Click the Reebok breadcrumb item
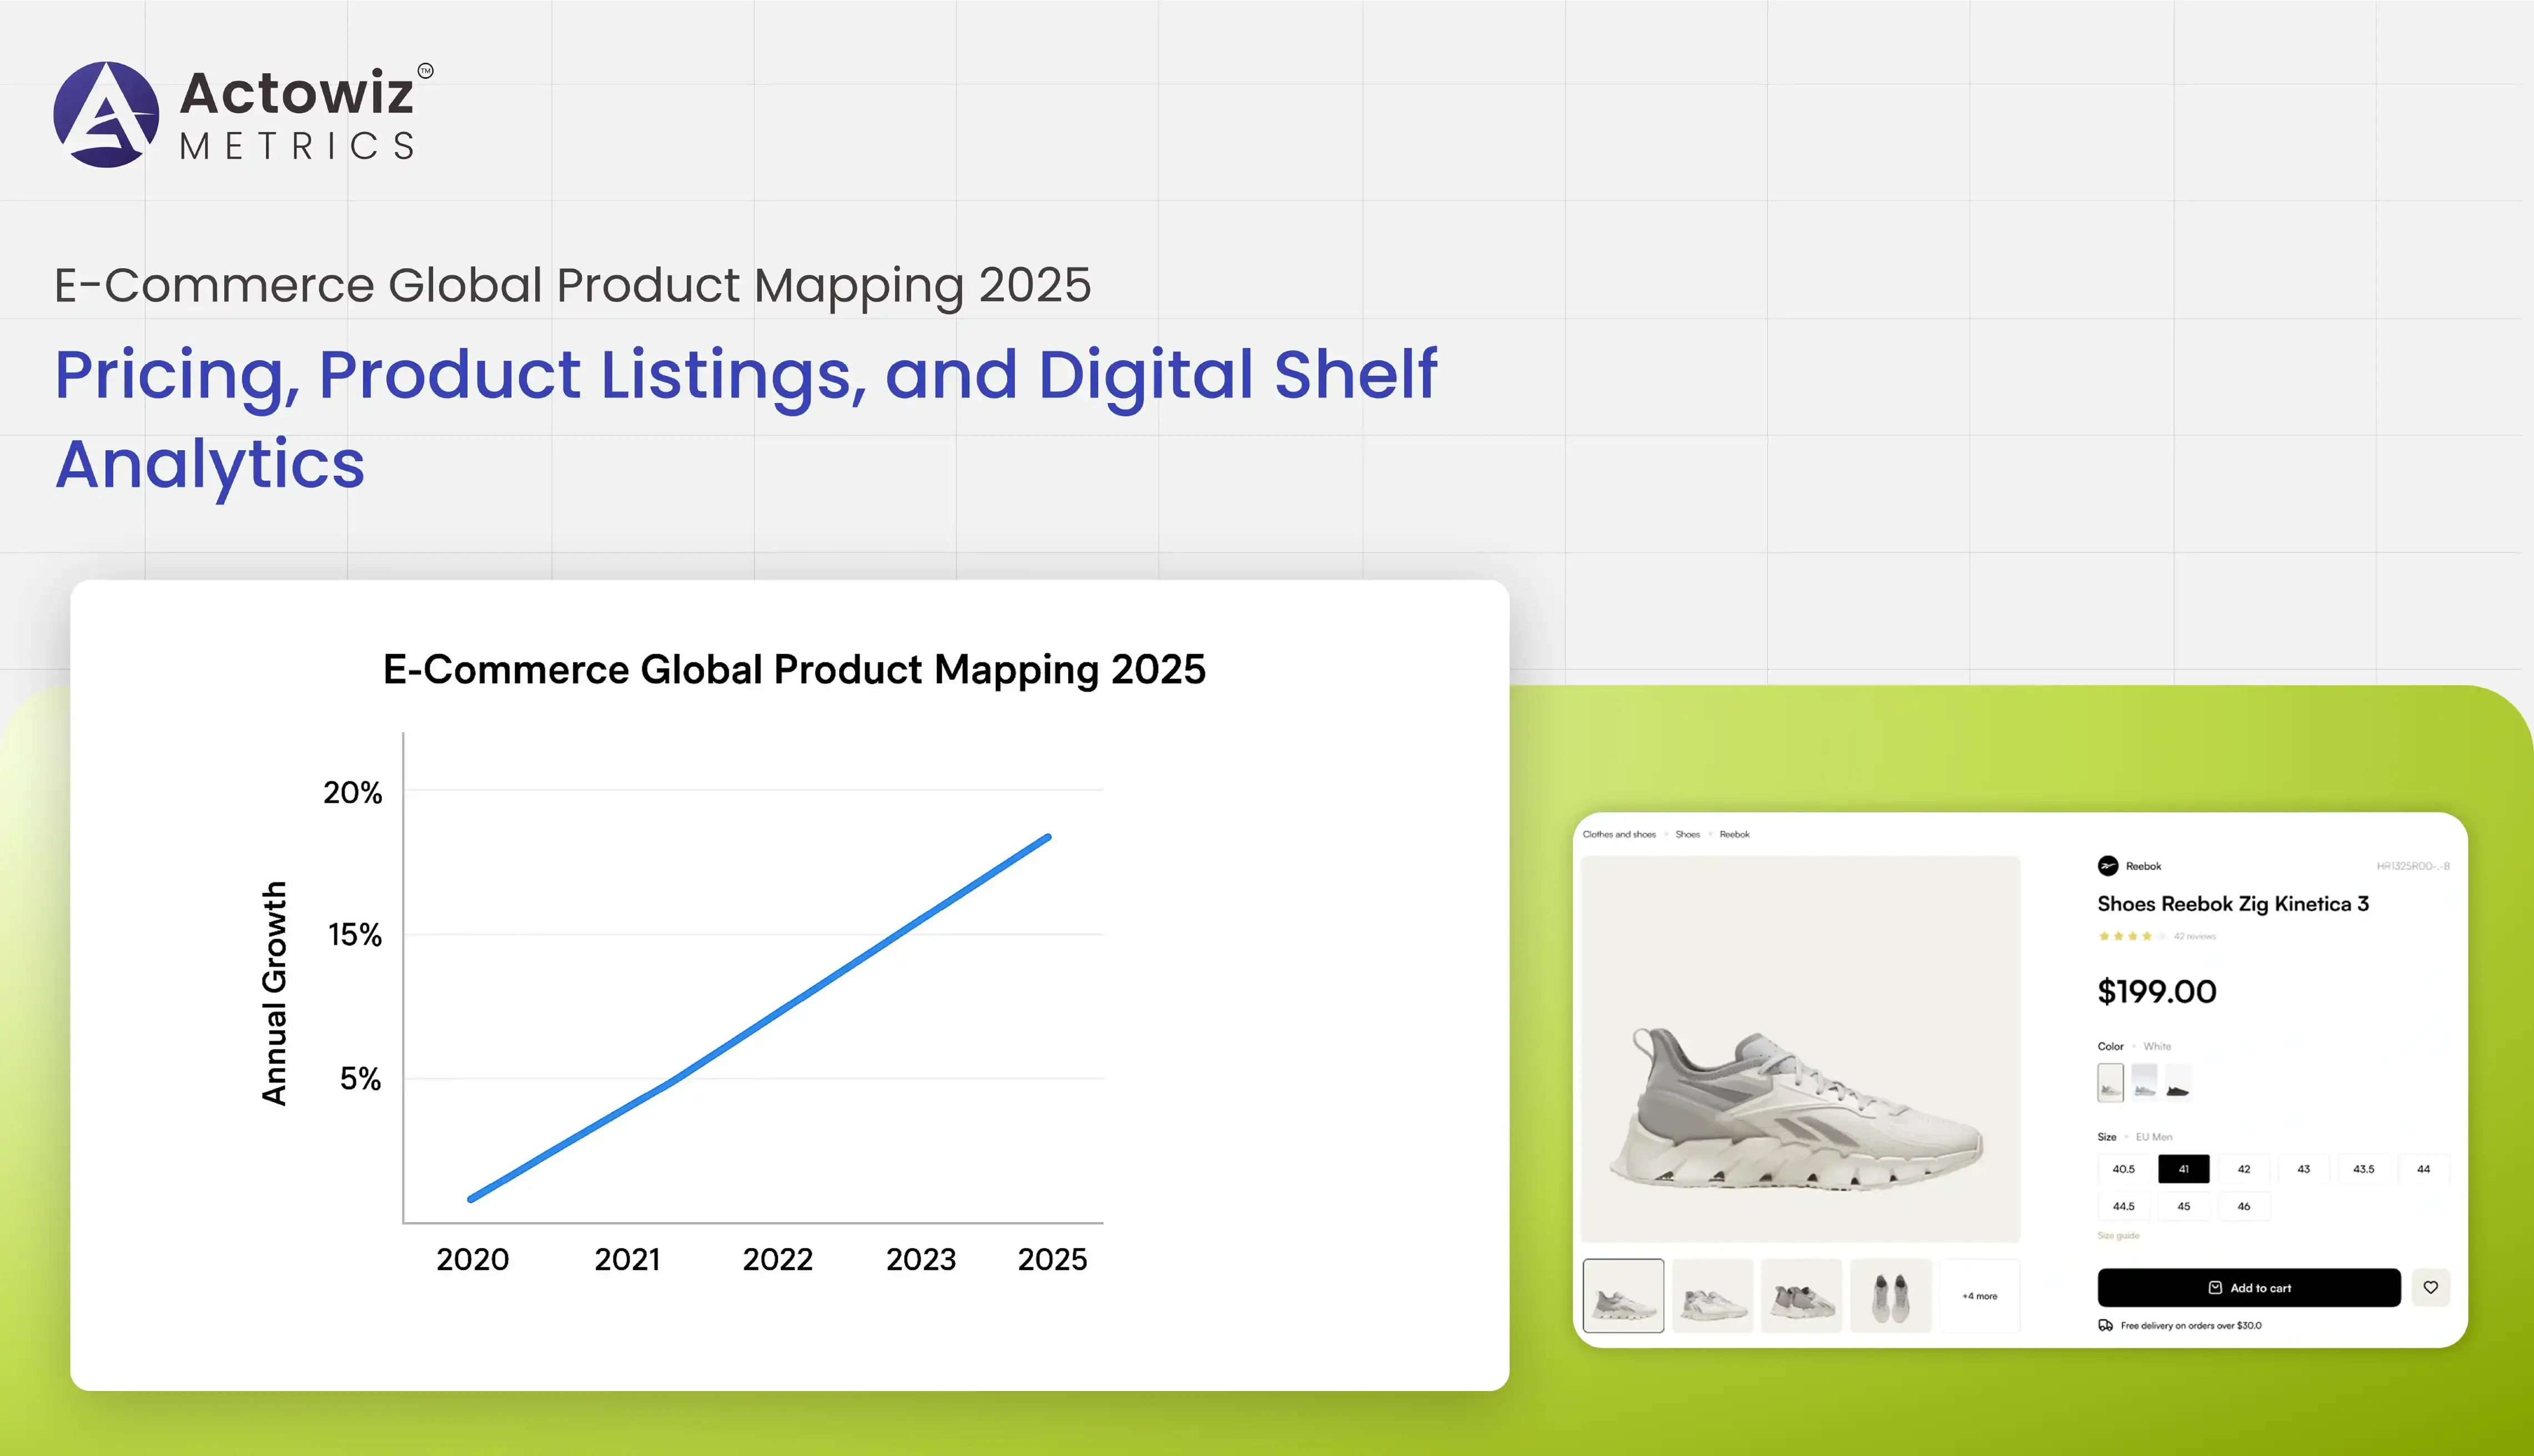2534x1456 pixels. point(1734,834)
